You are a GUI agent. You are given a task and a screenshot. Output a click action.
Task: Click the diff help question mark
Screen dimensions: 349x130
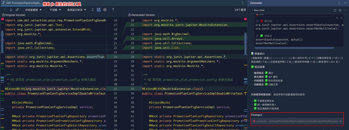[x=113, y=10]
